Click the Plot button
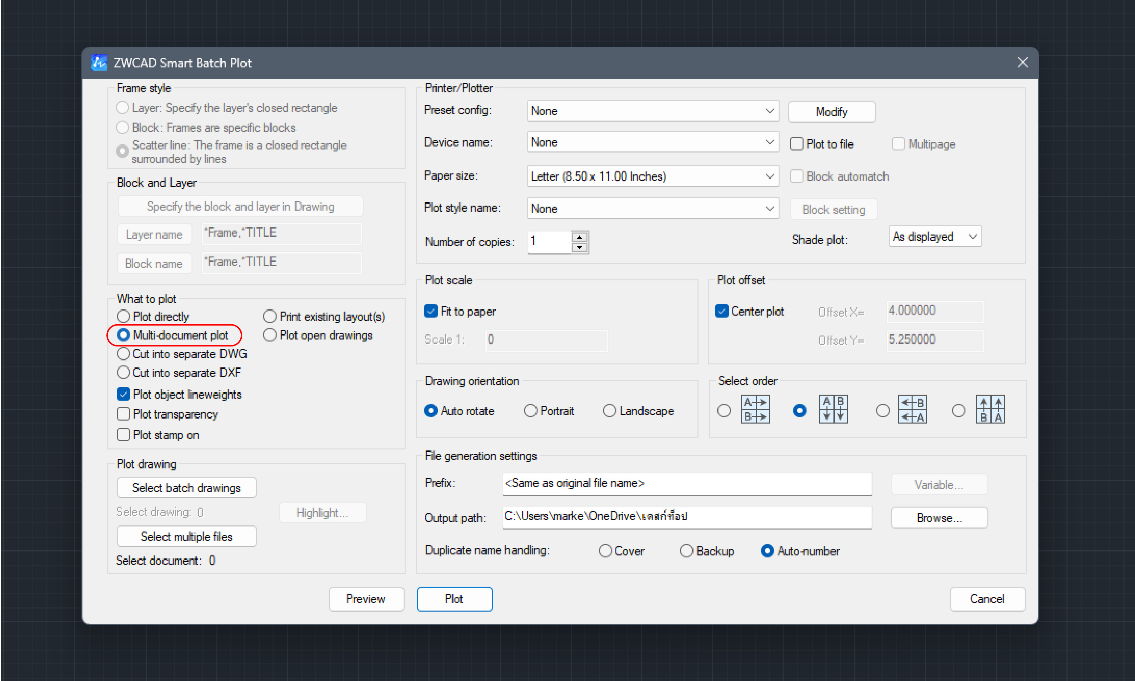The height and width of the screenshot is (681, 1135). click(x=454, y=599)
